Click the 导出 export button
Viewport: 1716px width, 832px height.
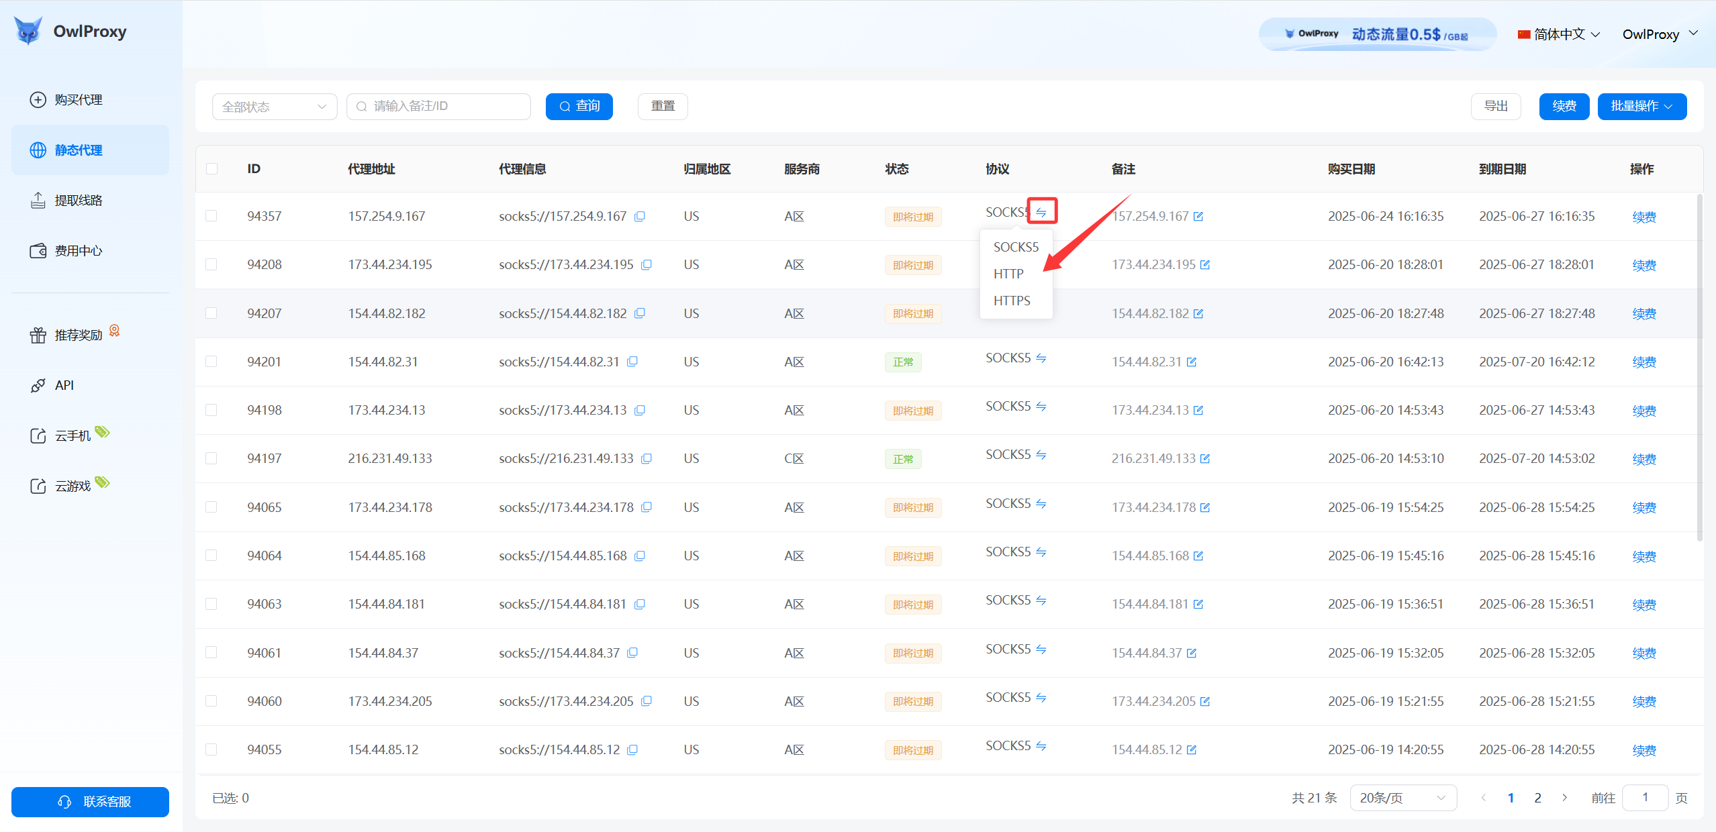pos(1496,107)
